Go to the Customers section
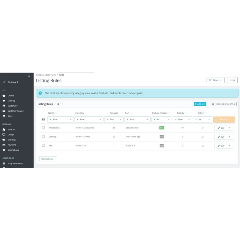This screenshot has height=240, width=240. [13, 106]
